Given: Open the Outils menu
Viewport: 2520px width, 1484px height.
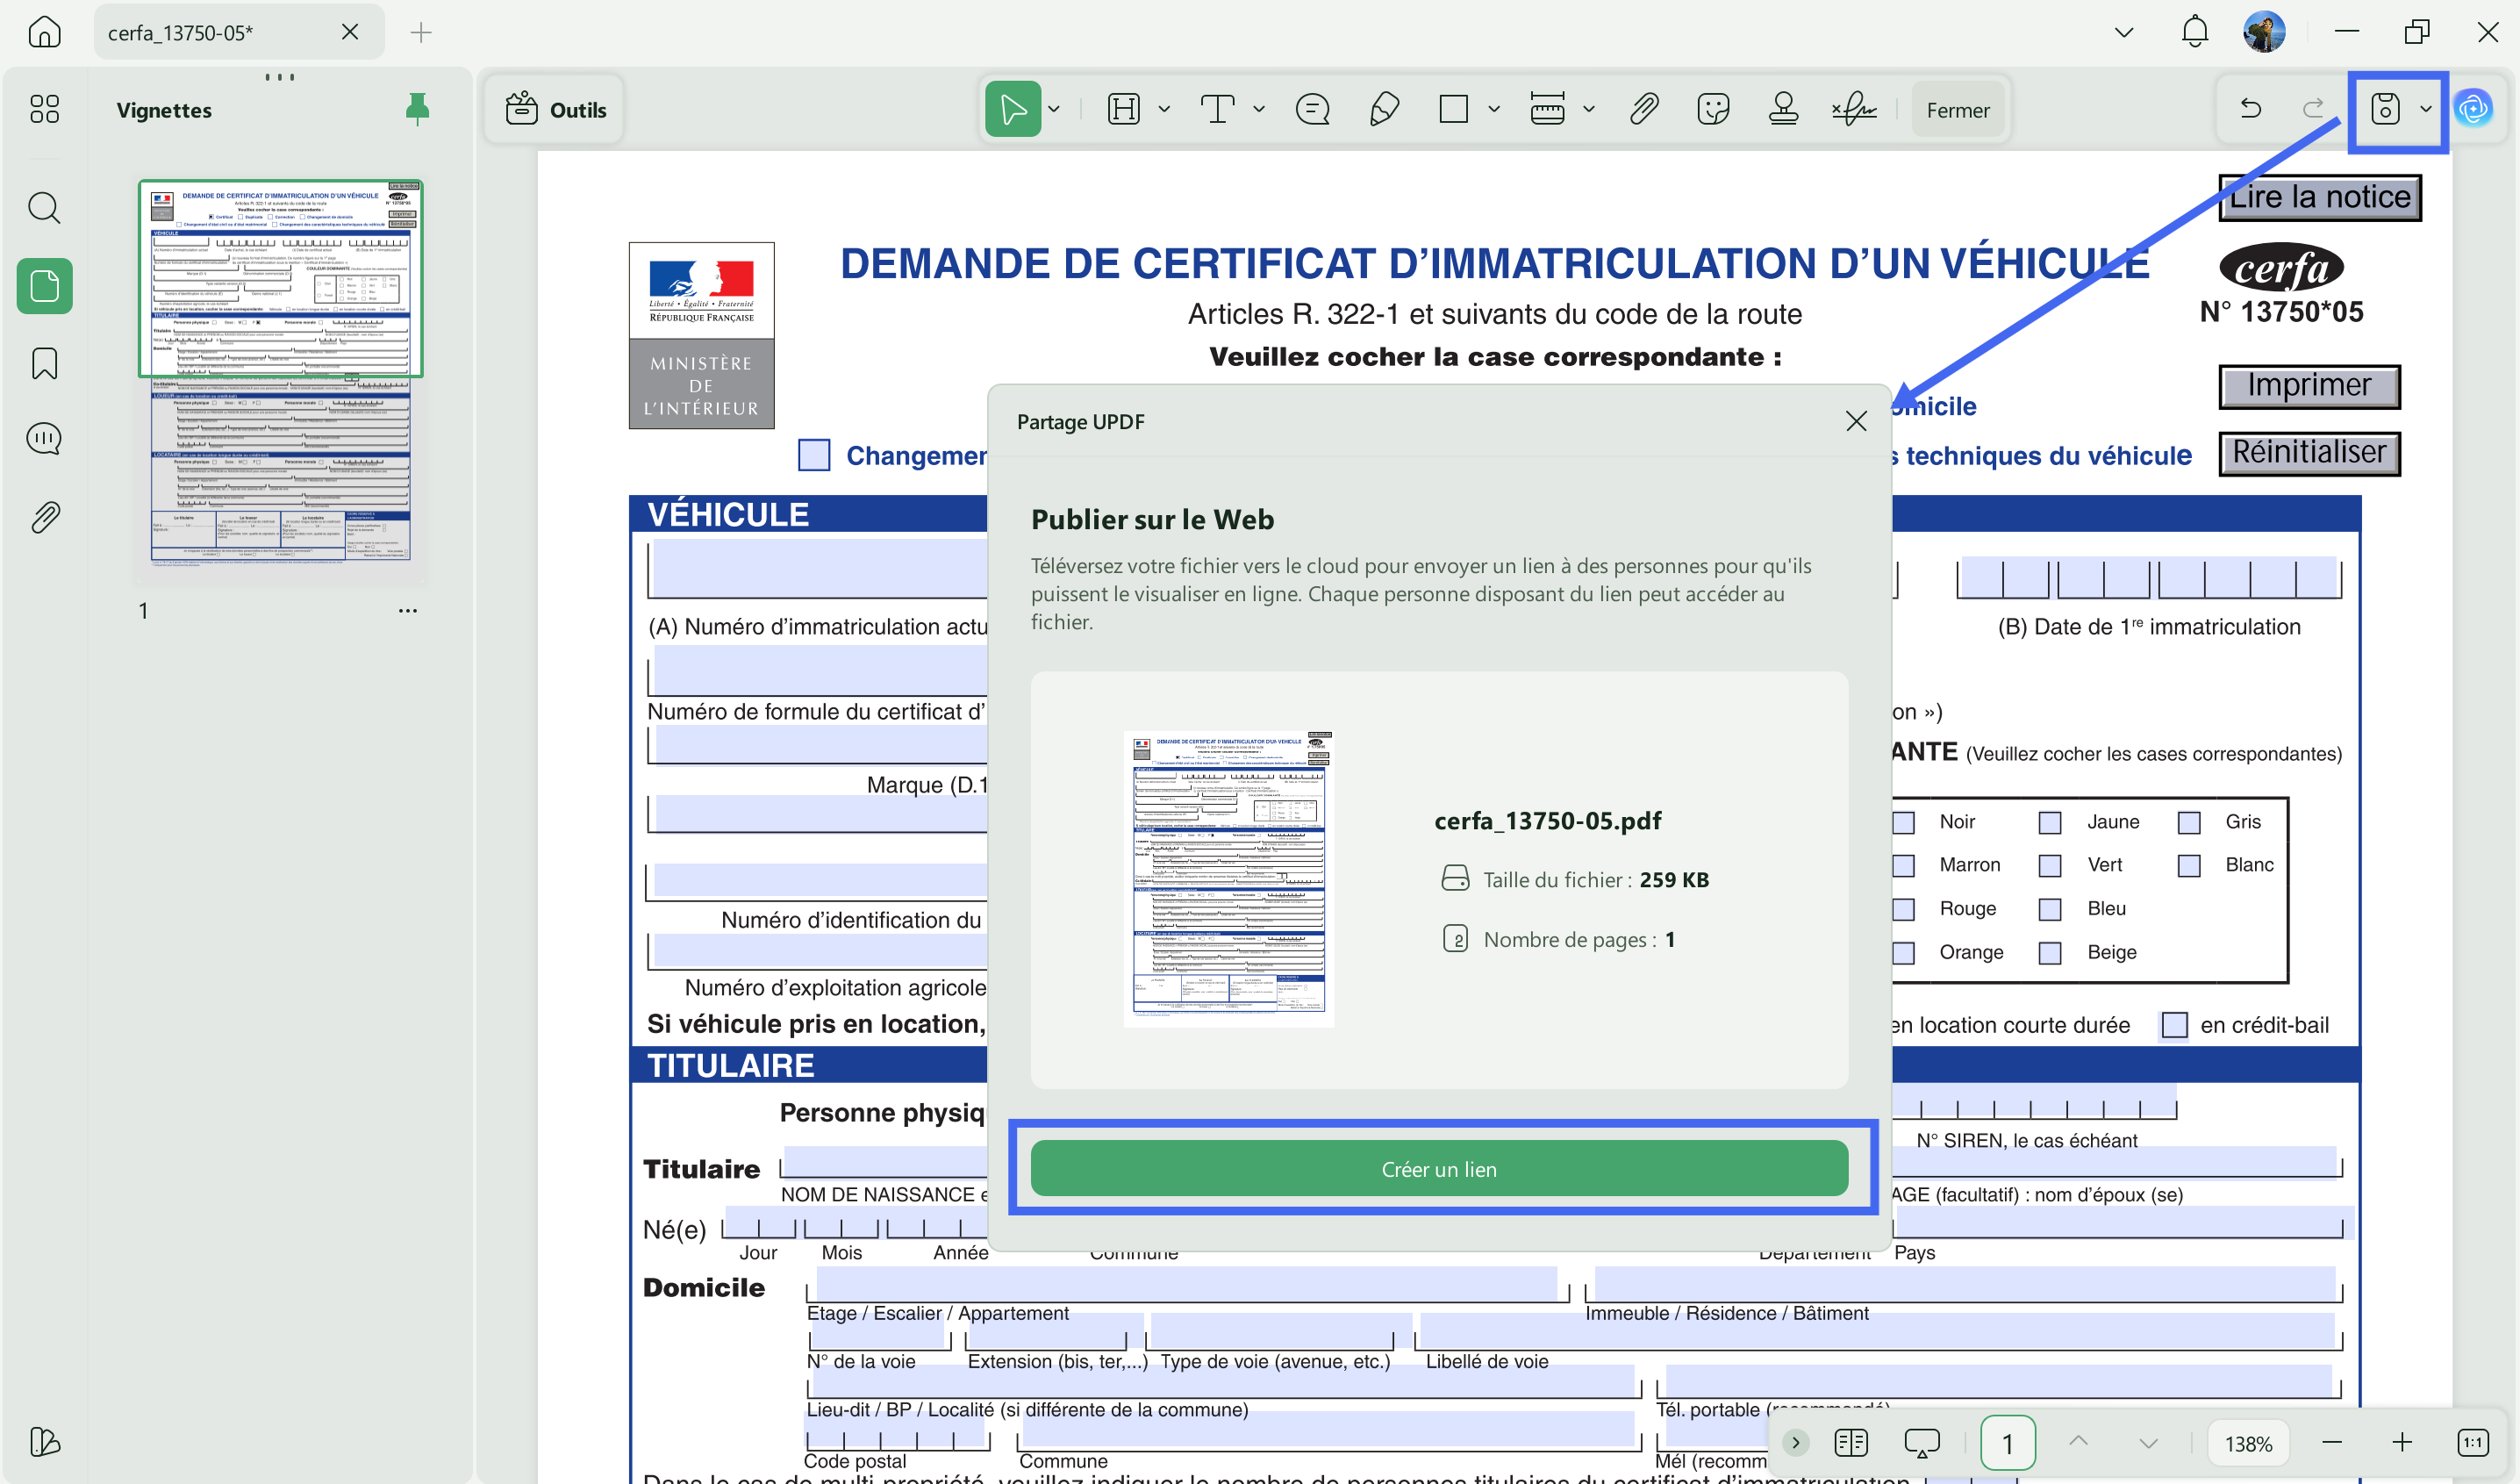Looking at the screenshot, I should pyautogui.click(x=556, y=109).
